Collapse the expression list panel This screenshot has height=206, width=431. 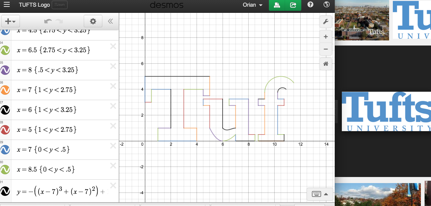pos(110,21)
